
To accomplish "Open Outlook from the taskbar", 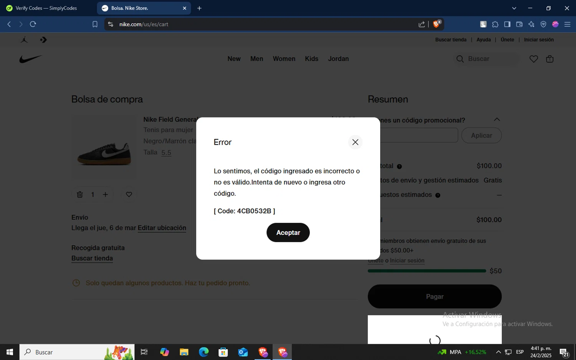I will pos(243,352).
